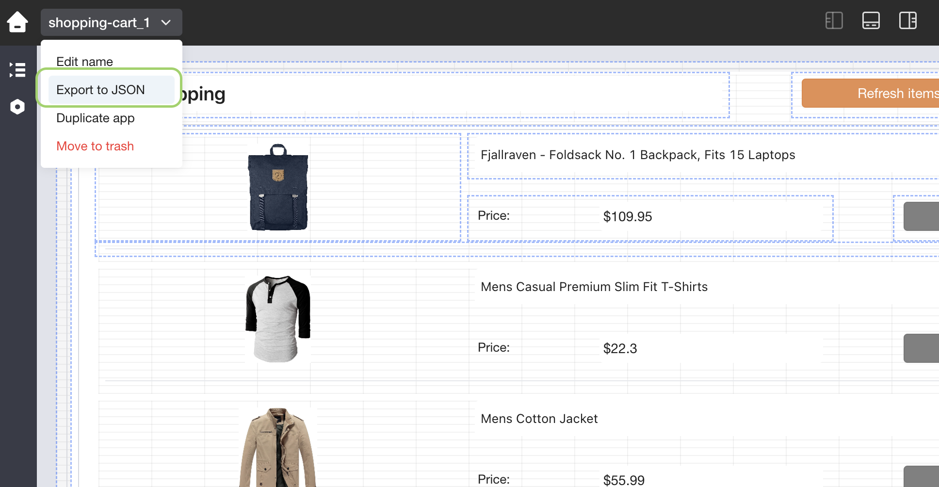Select the Fjallraven Foldsack title text

coord(637,155)
